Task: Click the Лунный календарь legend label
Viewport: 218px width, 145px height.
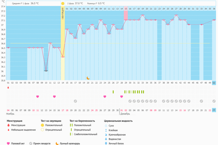Action: [x=70, y=143]
